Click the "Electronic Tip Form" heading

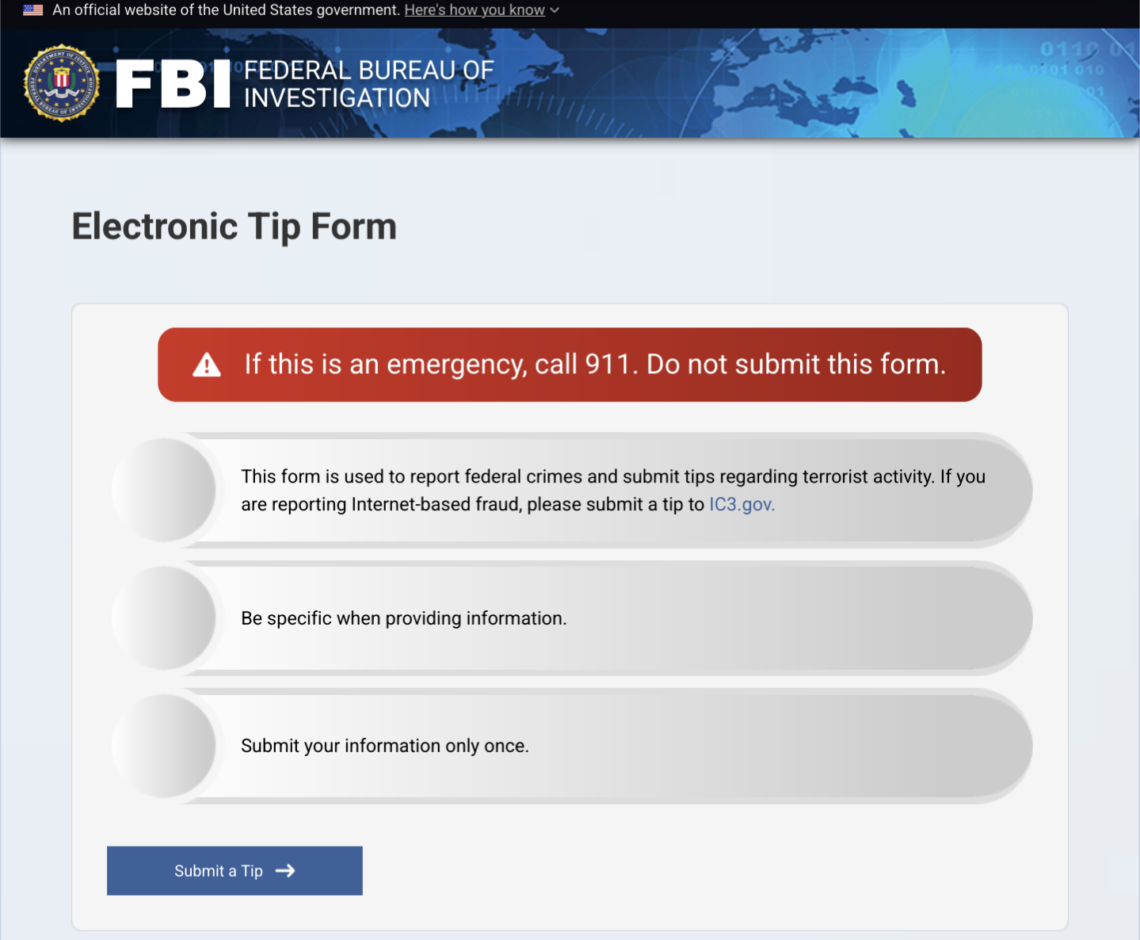pos(234,227)
